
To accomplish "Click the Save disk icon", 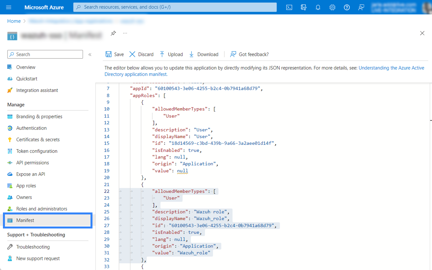I will pyautogui.click(x=108, y=54).
